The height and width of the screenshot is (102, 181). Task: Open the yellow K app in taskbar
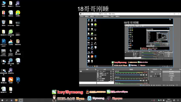coord(16,100)
